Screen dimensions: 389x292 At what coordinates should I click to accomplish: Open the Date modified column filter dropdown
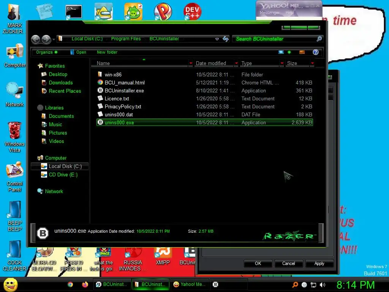click(x=236, y=63)
